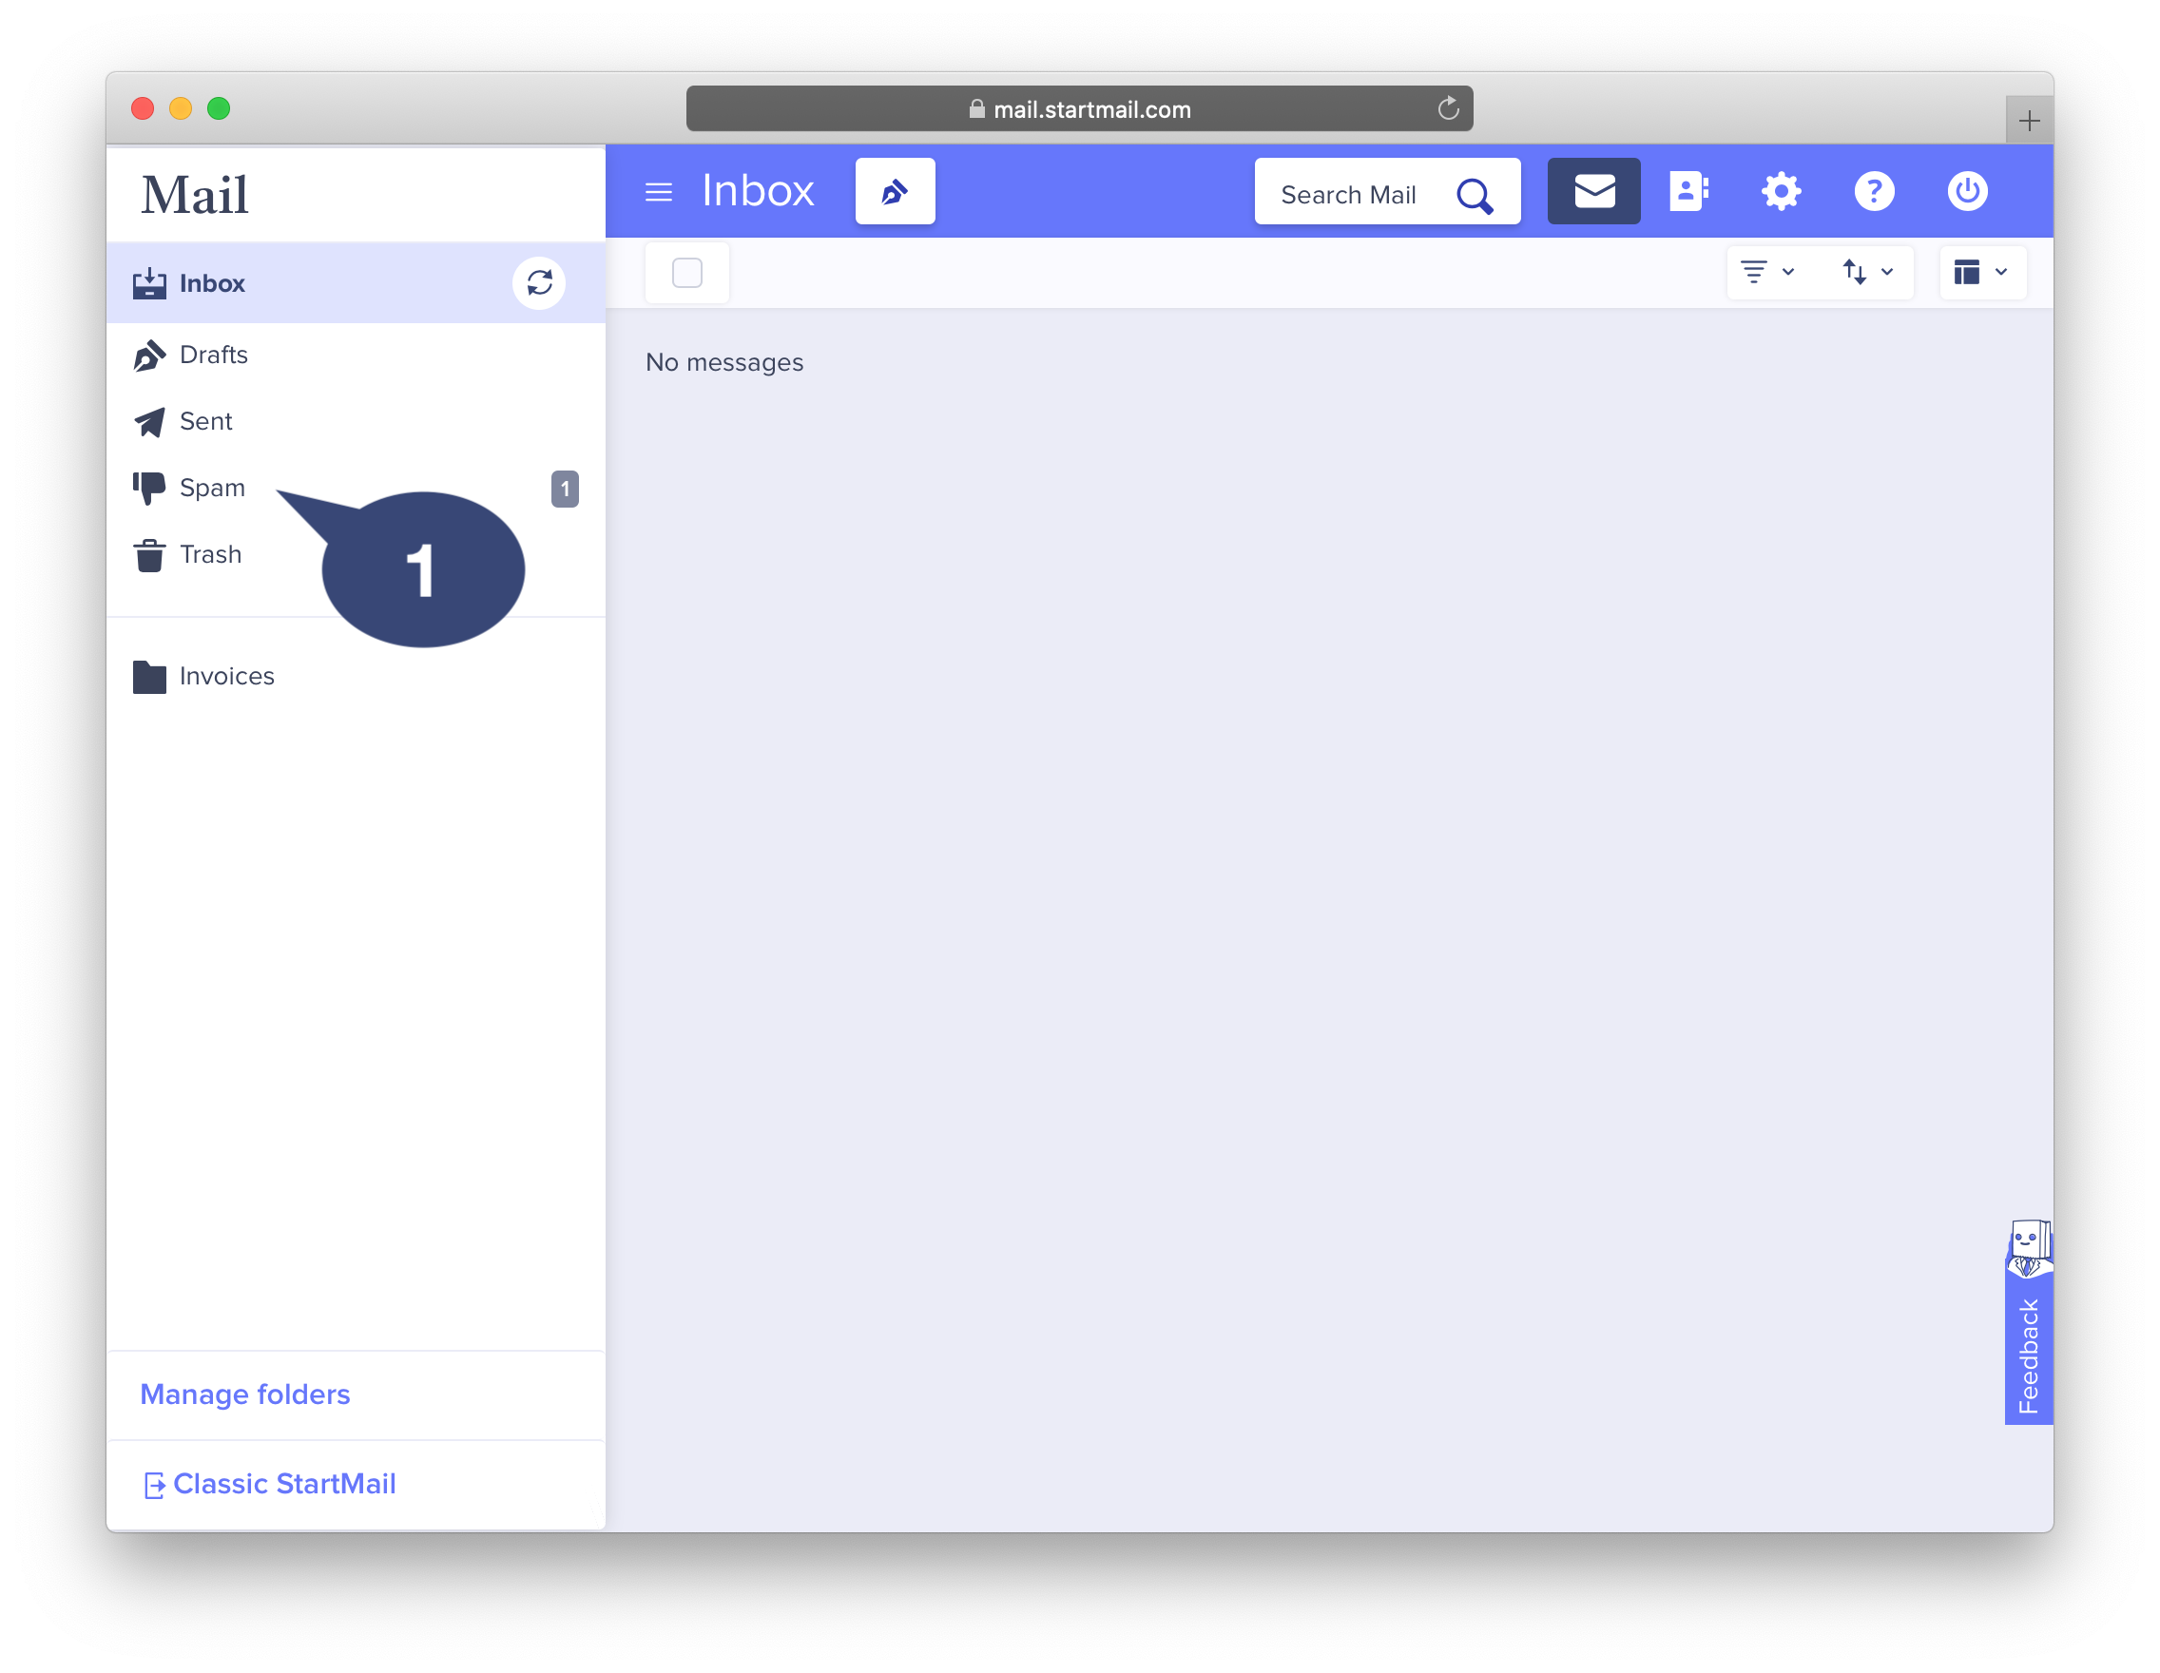Open the sort order dropdown
This screenshot has height=1673, width=2160.
coord(1867,272)
